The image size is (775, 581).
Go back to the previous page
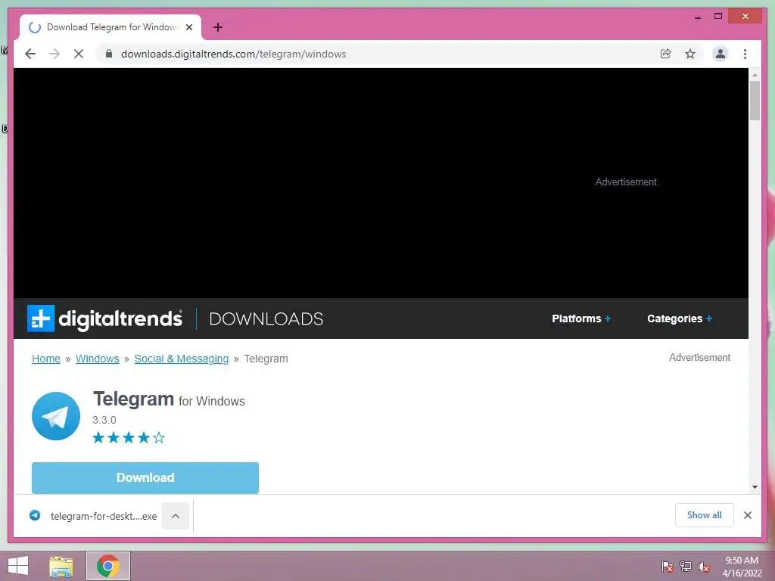coord(30,54)
